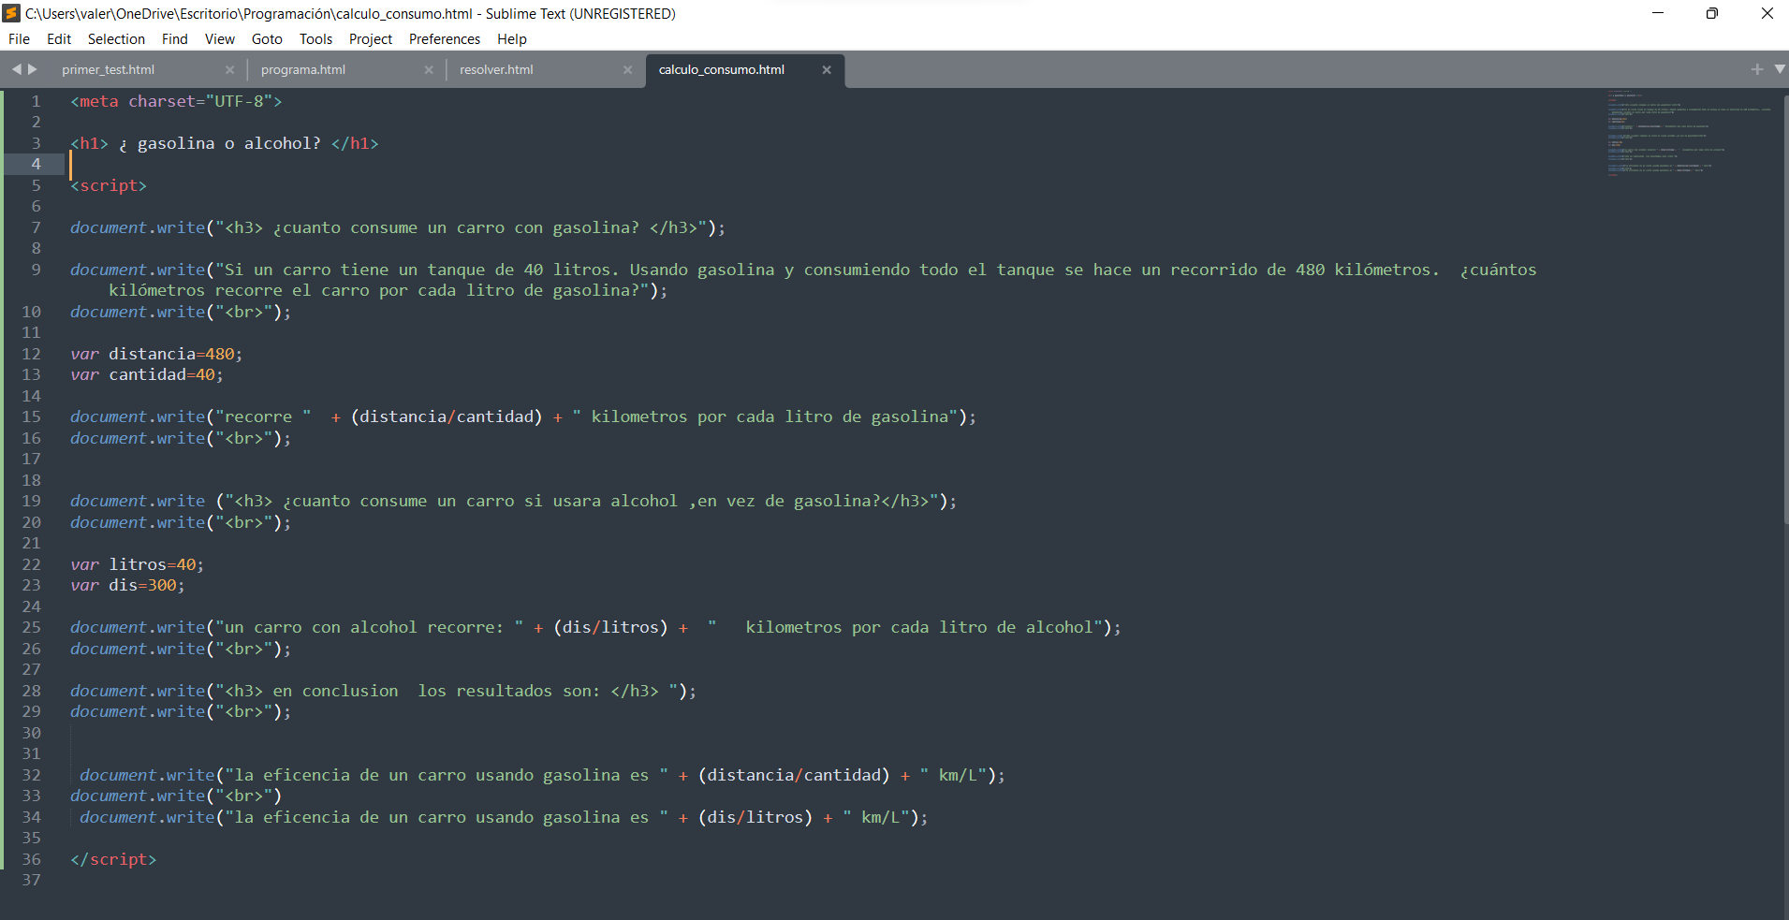Viewport: 1789px width, 920px height.
Task: Open the File menu
Action: pos(19,39)
